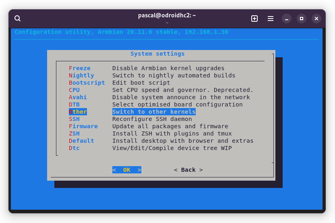This screenshot has height=223, width=335.
Task: Click 'Disable system announce in the network'
Action: tap(181, 97)
